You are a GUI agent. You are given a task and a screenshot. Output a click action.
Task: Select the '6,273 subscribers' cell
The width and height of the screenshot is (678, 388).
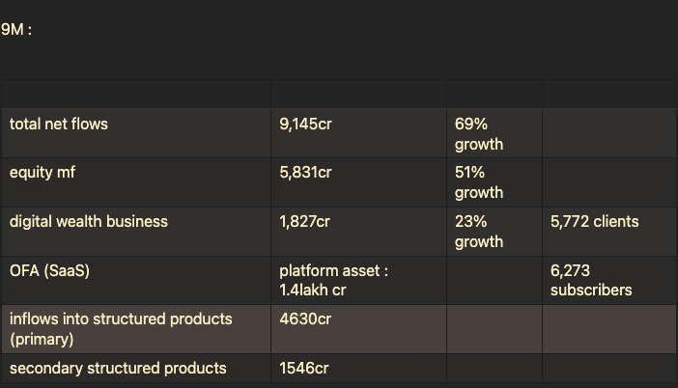click(609, 281)
